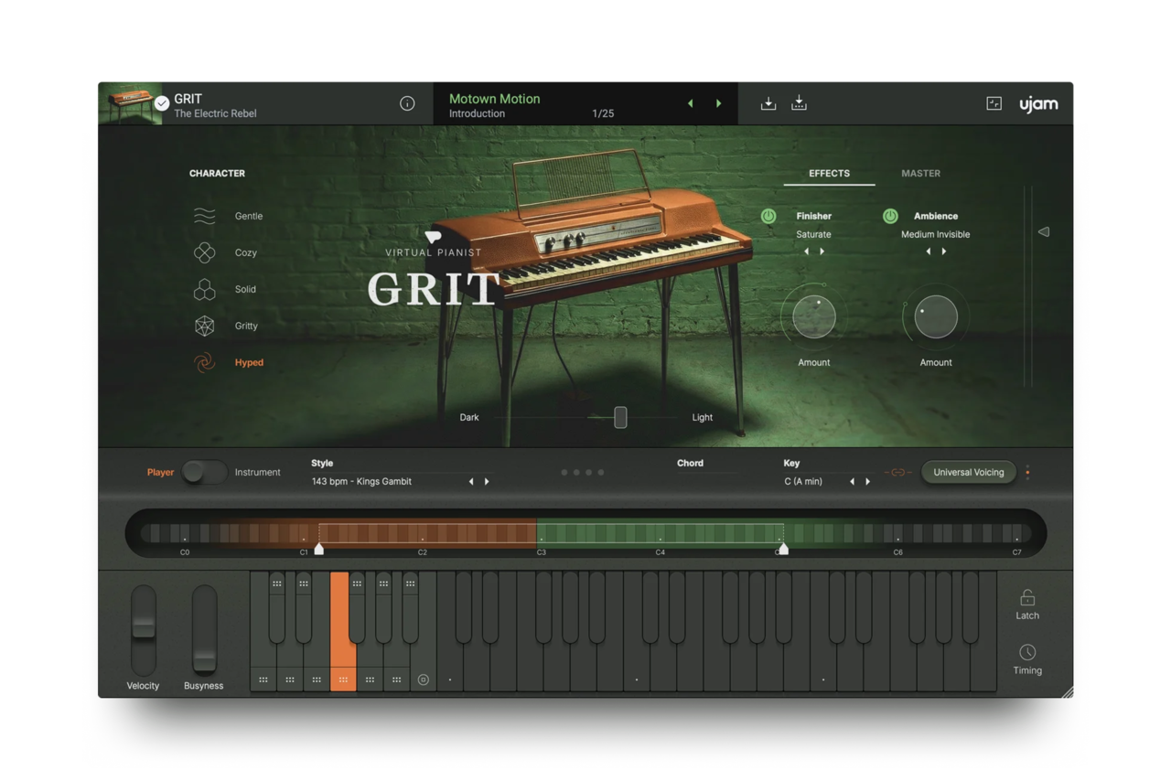
Task: Click the link icon left of Universal Voicing
Action: [x=897, y=473]
